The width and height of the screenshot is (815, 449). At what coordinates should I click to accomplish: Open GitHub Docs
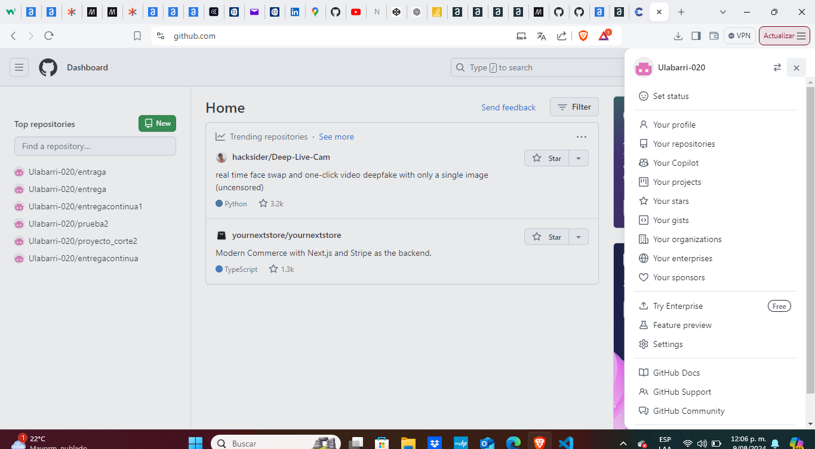[715, 373]
